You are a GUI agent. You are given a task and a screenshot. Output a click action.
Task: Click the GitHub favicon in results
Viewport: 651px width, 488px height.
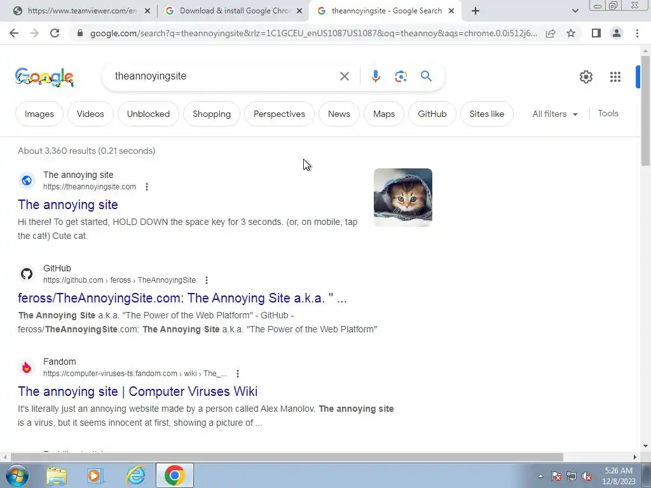(x=27, y=274)
